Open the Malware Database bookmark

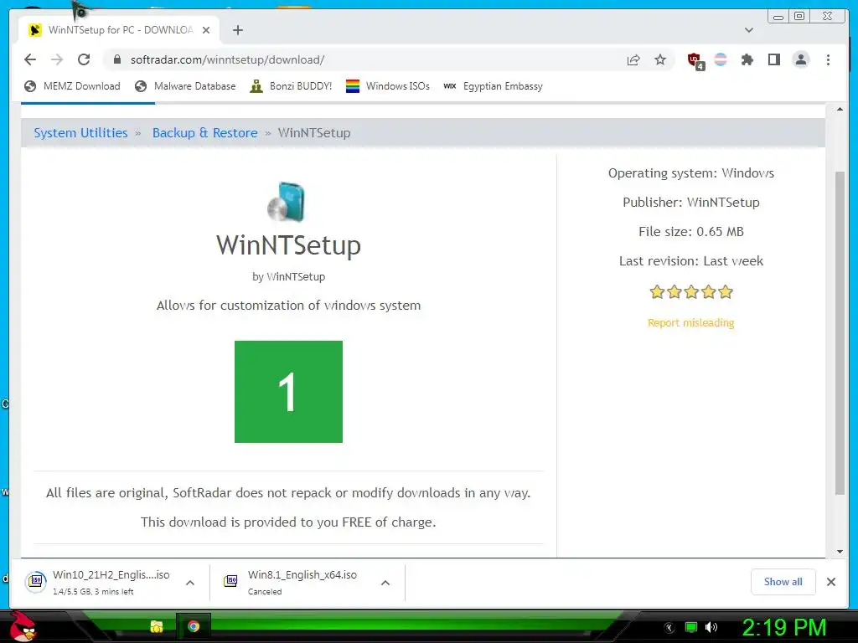tap(185, 86)
